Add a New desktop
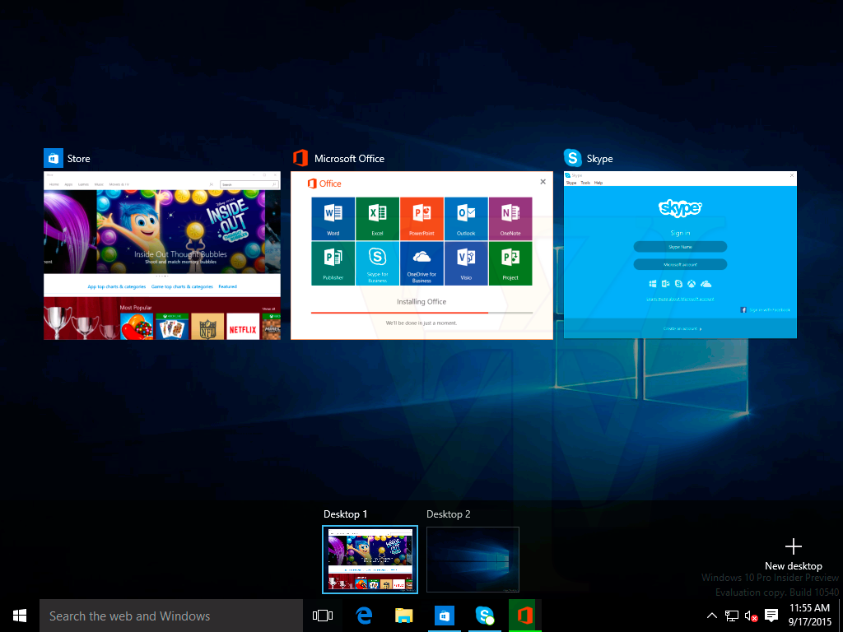The image size is (843, 632). coord(794,555)
